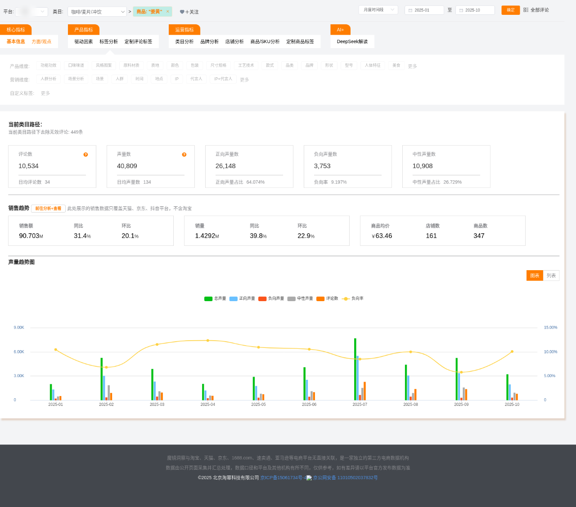Click the orange 确定 confirm button
Image resolution: width=576 pixels, height=507 pixels.
tap(510, 10)
